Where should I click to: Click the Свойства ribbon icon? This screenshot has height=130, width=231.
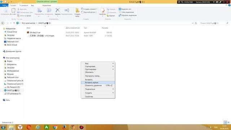coord(103,10)
